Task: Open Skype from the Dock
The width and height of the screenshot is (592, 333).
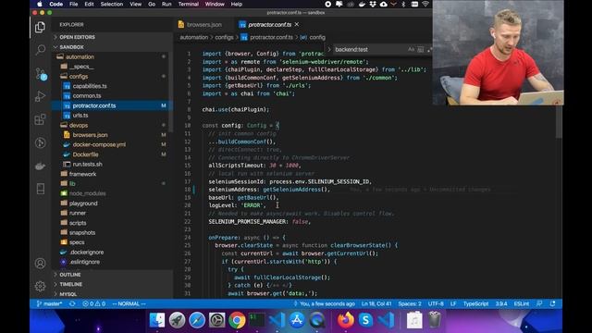Action: click(x=365, y=321)
